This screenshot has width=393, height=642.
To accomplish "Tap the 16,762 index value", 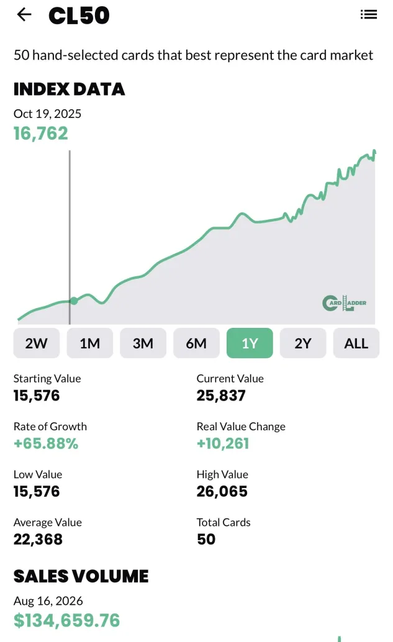I will 40,133.
